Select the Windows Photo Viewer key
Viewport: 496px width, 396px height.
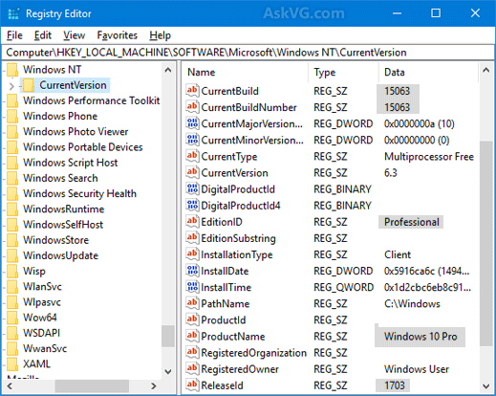pyautogui.click(x=75, y=132)
